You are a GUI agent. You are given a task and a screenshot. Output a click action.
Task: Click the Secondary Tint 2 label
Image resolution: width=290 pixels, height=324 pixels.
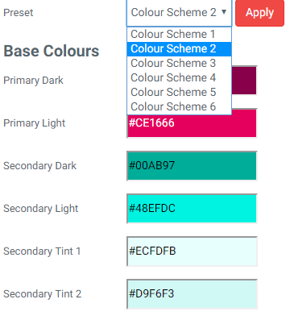(42, 294)
